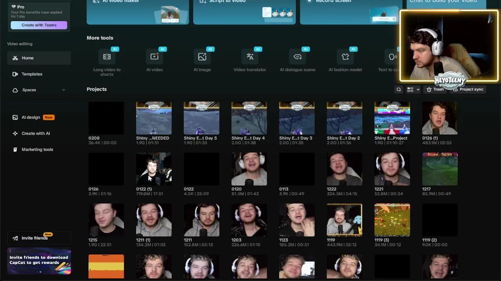Click the invite friends rewards banner
Image resolution: width=501 pixels, height=281 pixels.
(x=39, y=261)
